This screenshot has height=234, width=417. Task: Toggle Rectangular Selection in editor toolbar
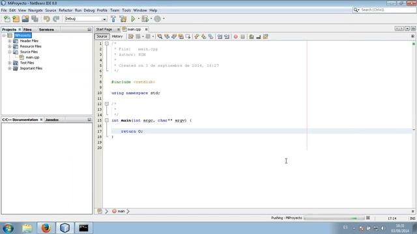[x=188, y=36]
